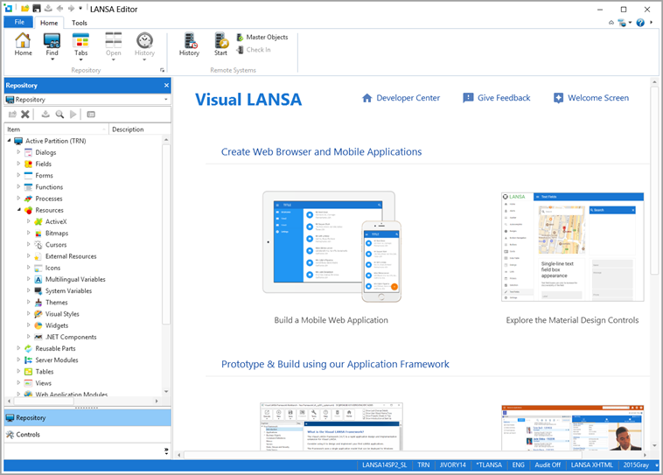The width and height of the screenshot is (663, 475).
Task: Open Build a Mobile Web Application link
Action: click(331, 320)
